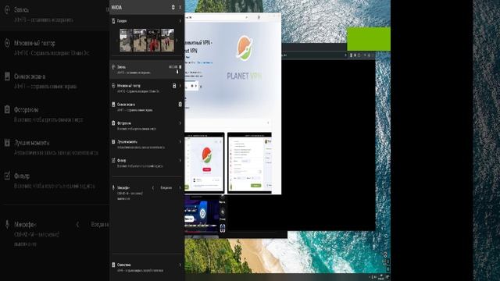Open the fourth gallery thumbnail
This screenshot has height=281, width=500.
tap(167, 40)
